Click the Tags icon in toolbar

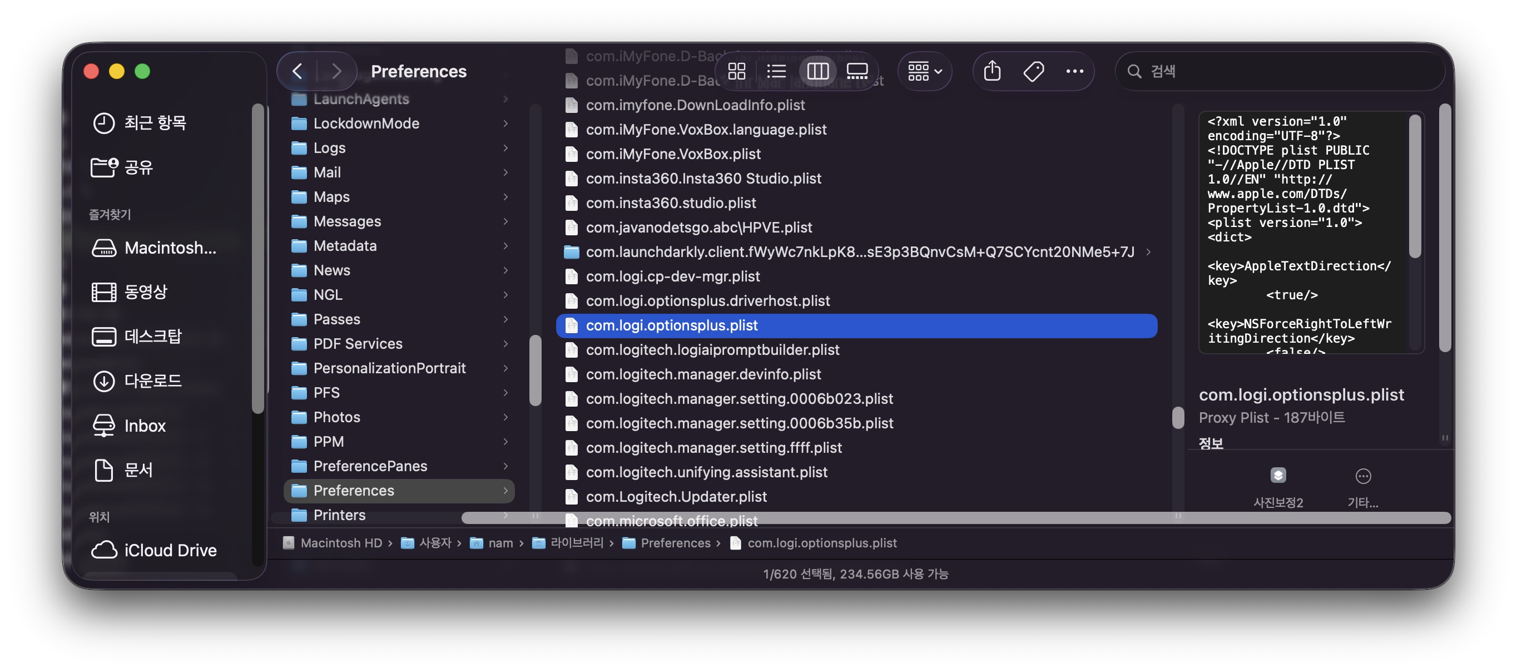coord(1034,71)
